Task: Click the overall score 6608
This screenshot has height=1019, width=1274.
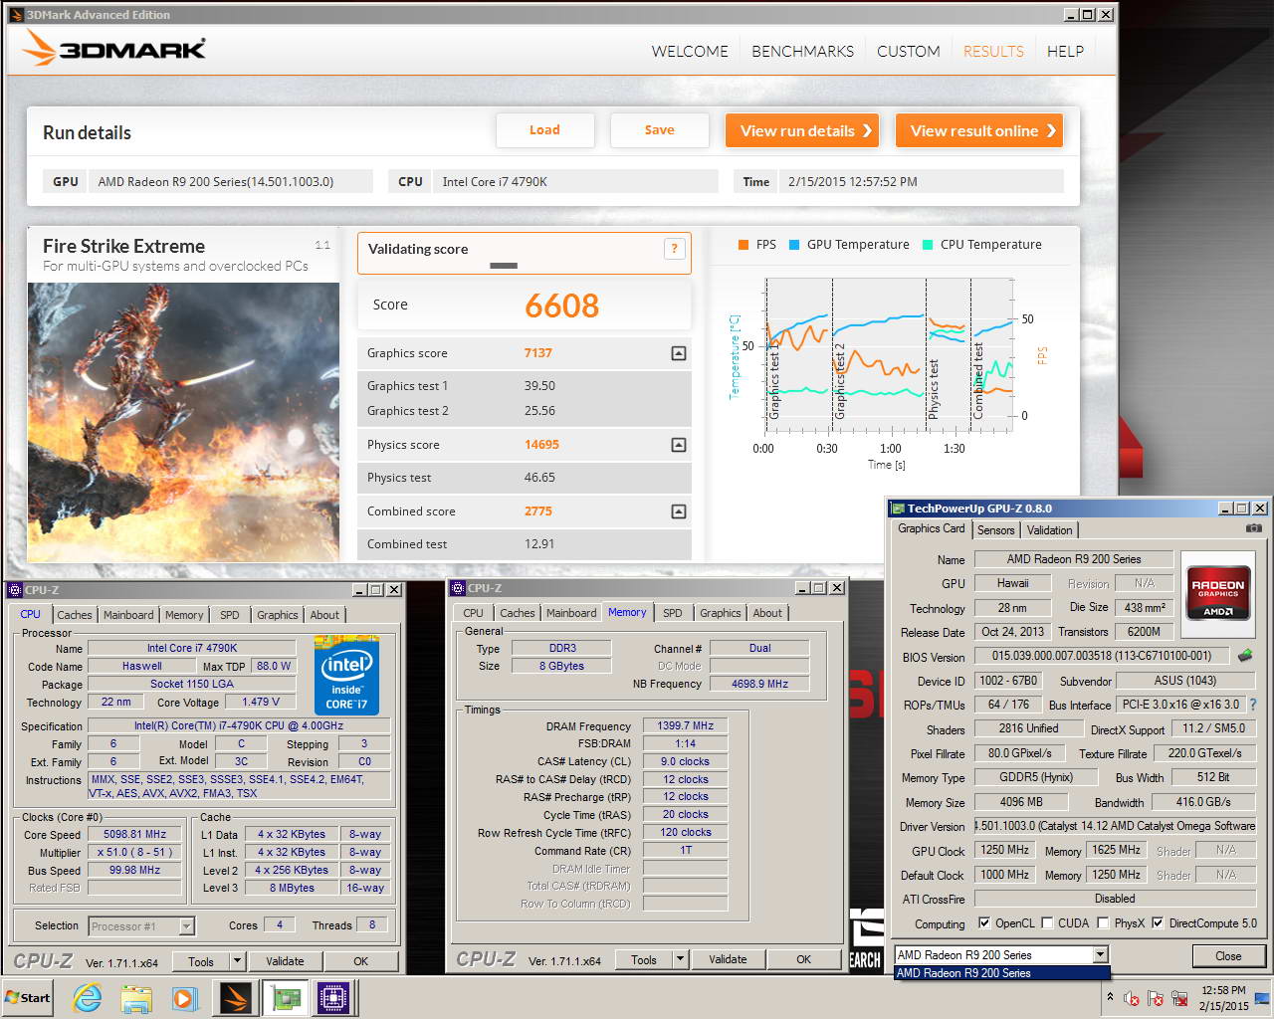Action: (x=562, y=306)
